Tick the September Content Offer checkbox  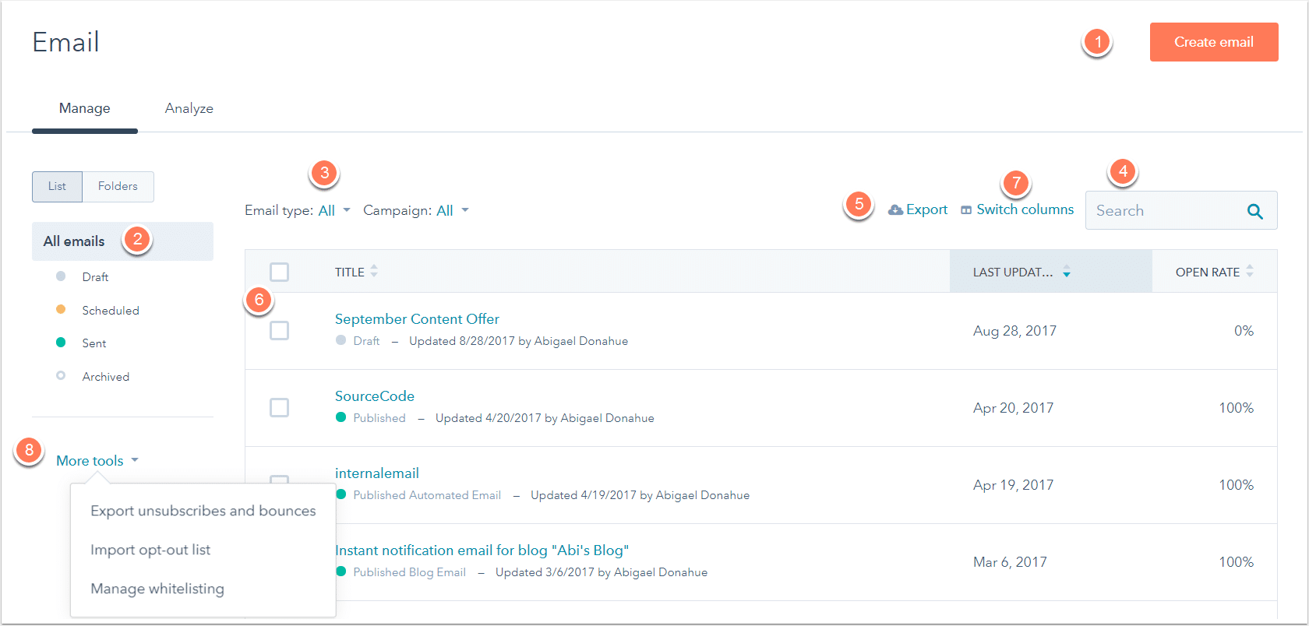coord(279,330)
